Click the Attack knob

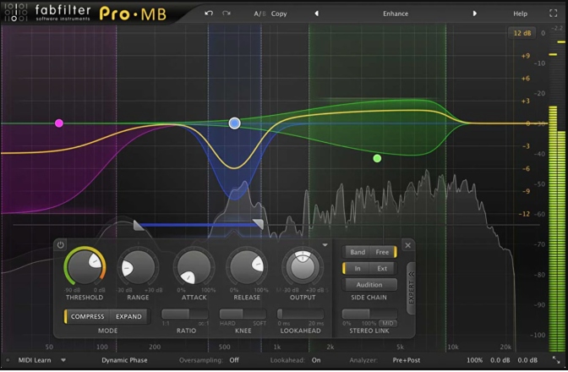pos(194,267)
